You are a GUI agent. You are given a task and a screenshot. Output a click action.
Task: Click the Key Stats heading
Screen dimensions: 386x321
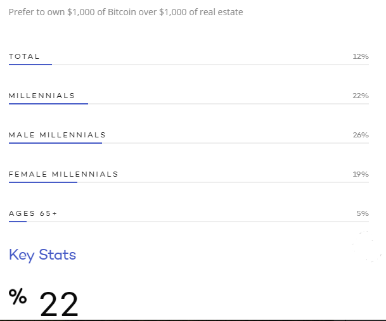[42, 255]
